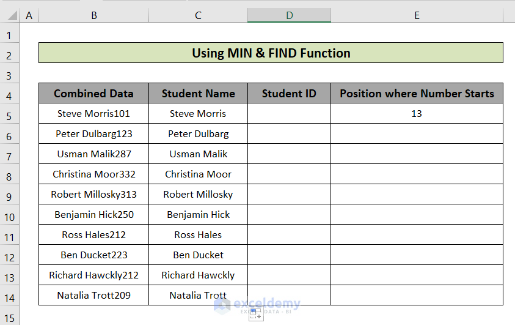515x325 pixels.
Task: Select the empty Student ID cell for Steve Morris
Action: pos(289,114)
